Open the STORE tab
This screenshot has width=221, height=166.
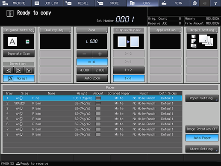coord(111,3)
